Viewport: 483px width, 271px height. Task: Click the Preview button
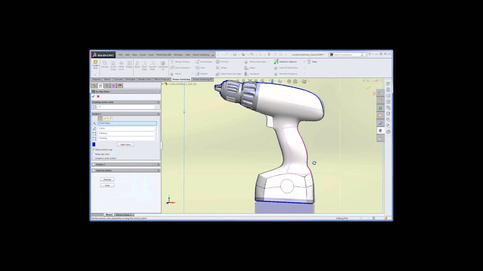(x=107, y=180)
